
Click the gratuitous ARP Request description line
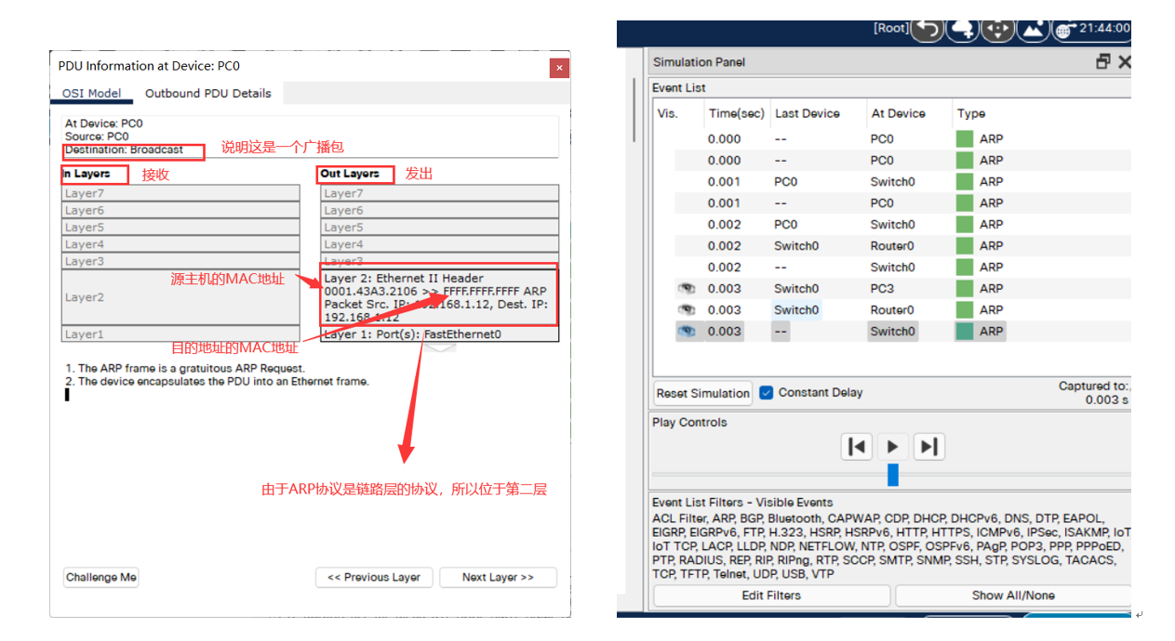coord(185,369)
